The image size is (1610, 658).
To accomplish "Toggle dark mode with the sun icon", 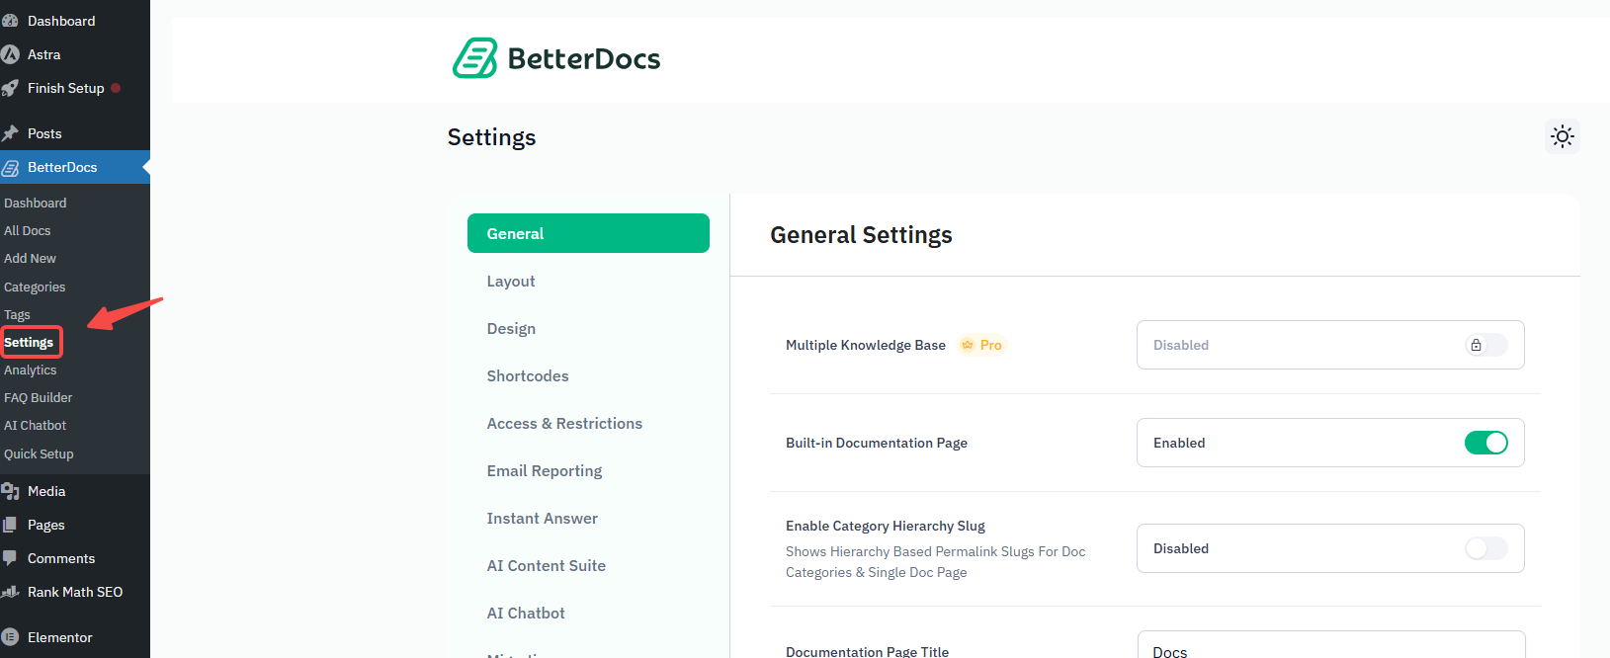I will pyautogui.click(x=1563, y=136).
